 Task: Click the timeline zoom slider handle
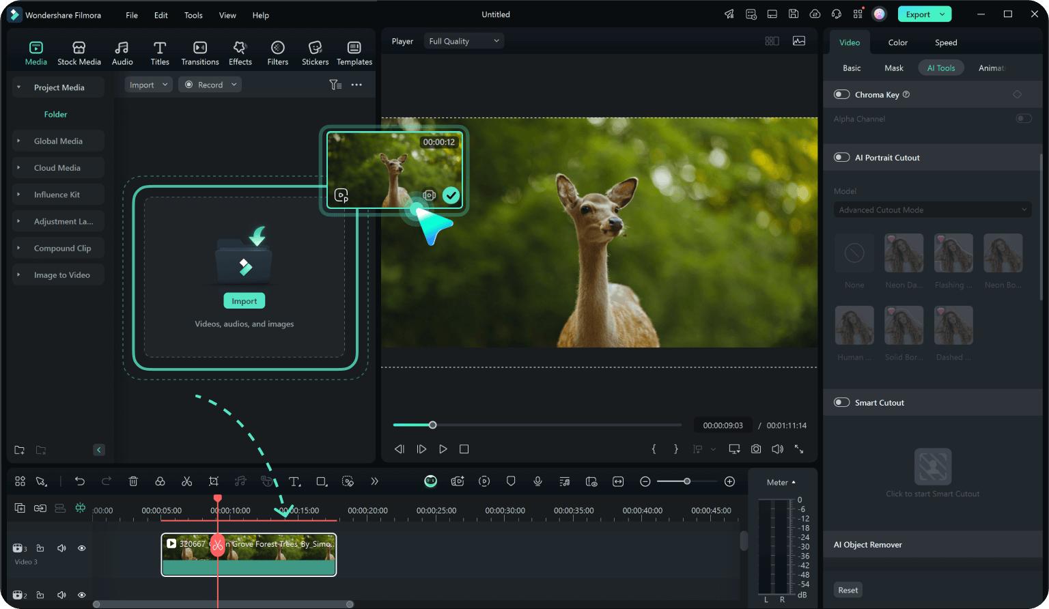coord(687,481)
